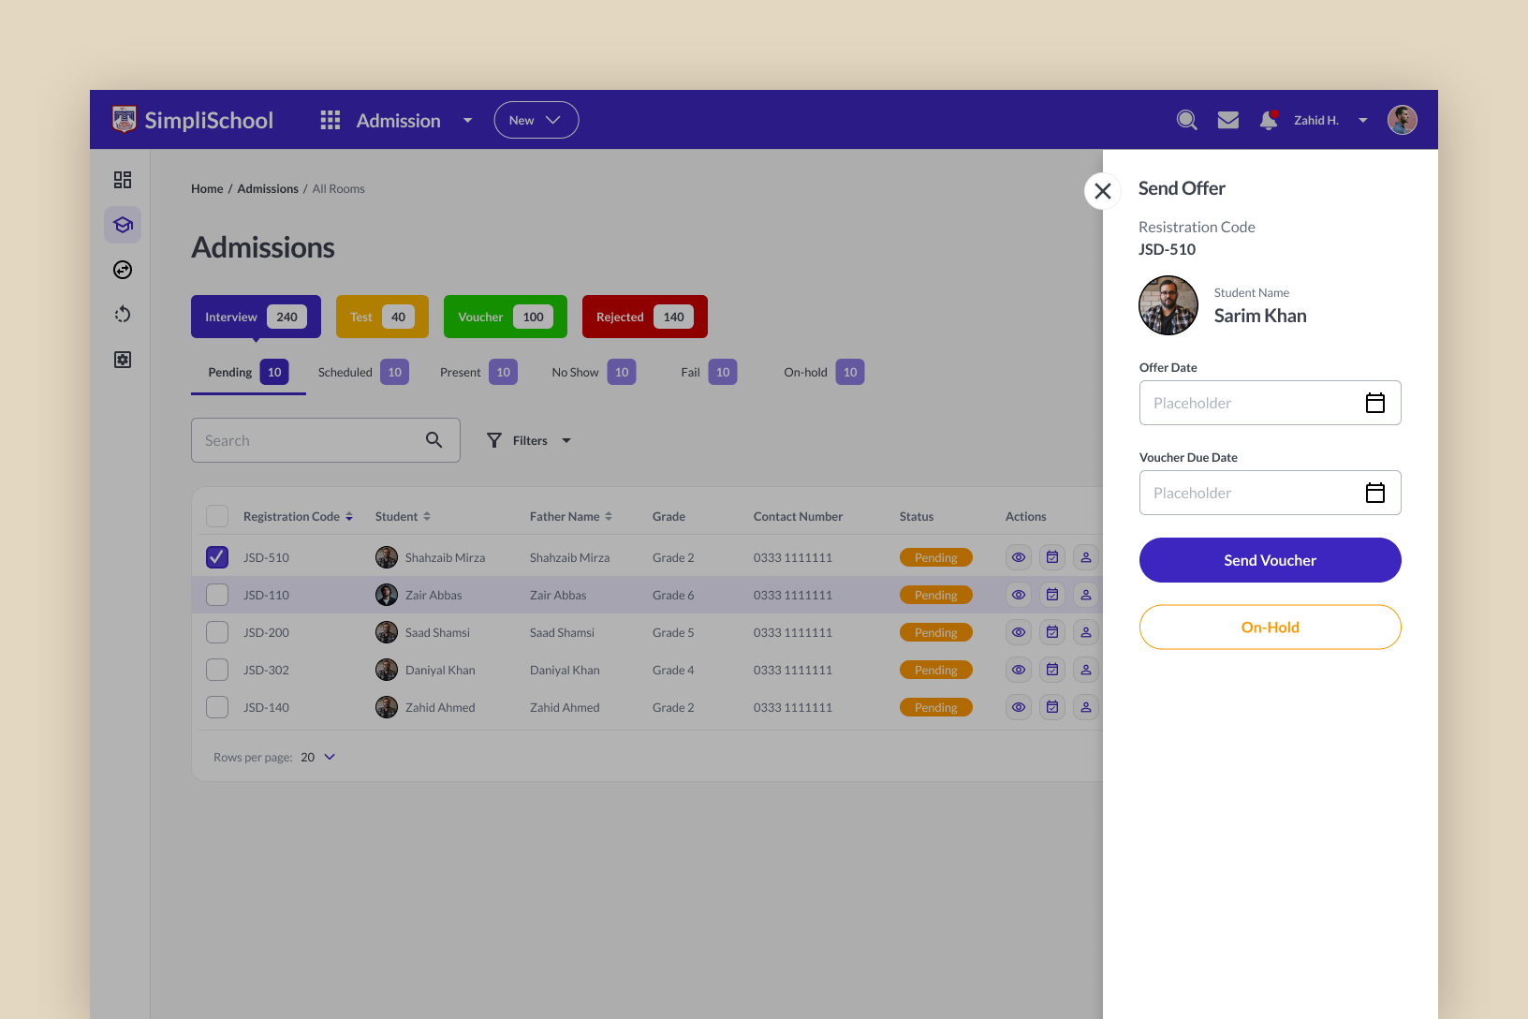The width and height of the screenshot is (1528, 1019).
Task: Open the notifications bell
Action: (1269, 120)
